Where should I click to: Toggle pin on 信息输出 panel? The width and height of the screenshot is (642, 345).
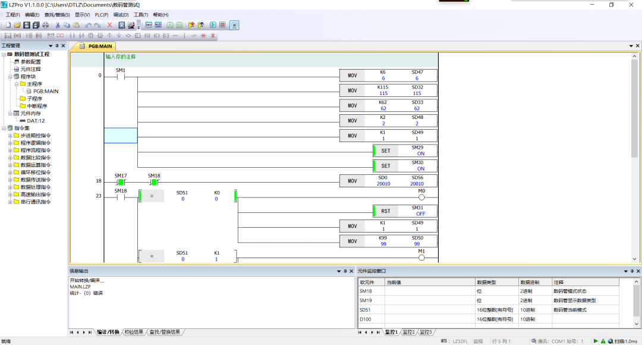[x=344, y=271]
